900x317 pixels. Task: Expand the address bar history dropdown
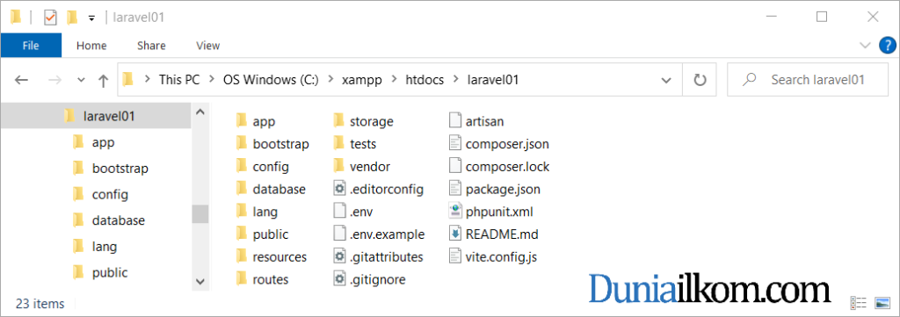tap(666, 80)
